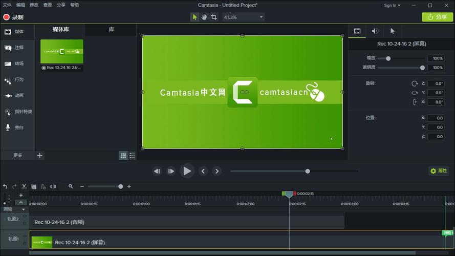
Task: Open the Audio properties tab
Action: pos(375,31)
